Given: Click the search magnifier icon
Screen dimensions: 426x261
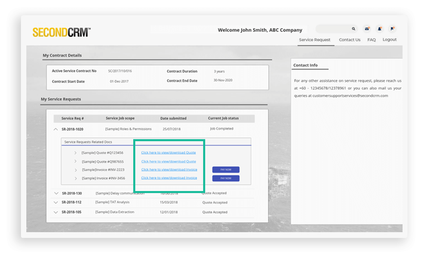Looking at the screenshot, I should tap(354, 28).
